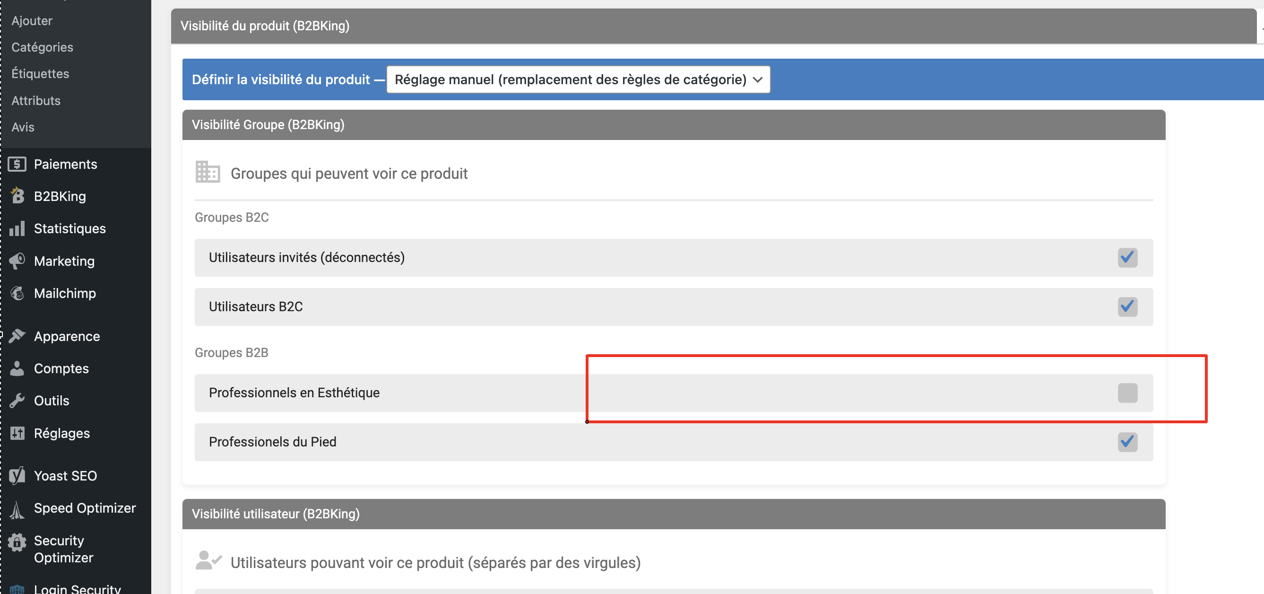Open the Catégories submenu item

pos(42,47)
